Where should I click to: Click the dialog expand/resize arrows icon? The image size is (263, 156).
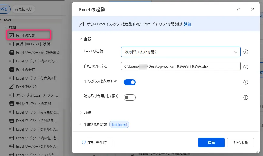point(238,9)
